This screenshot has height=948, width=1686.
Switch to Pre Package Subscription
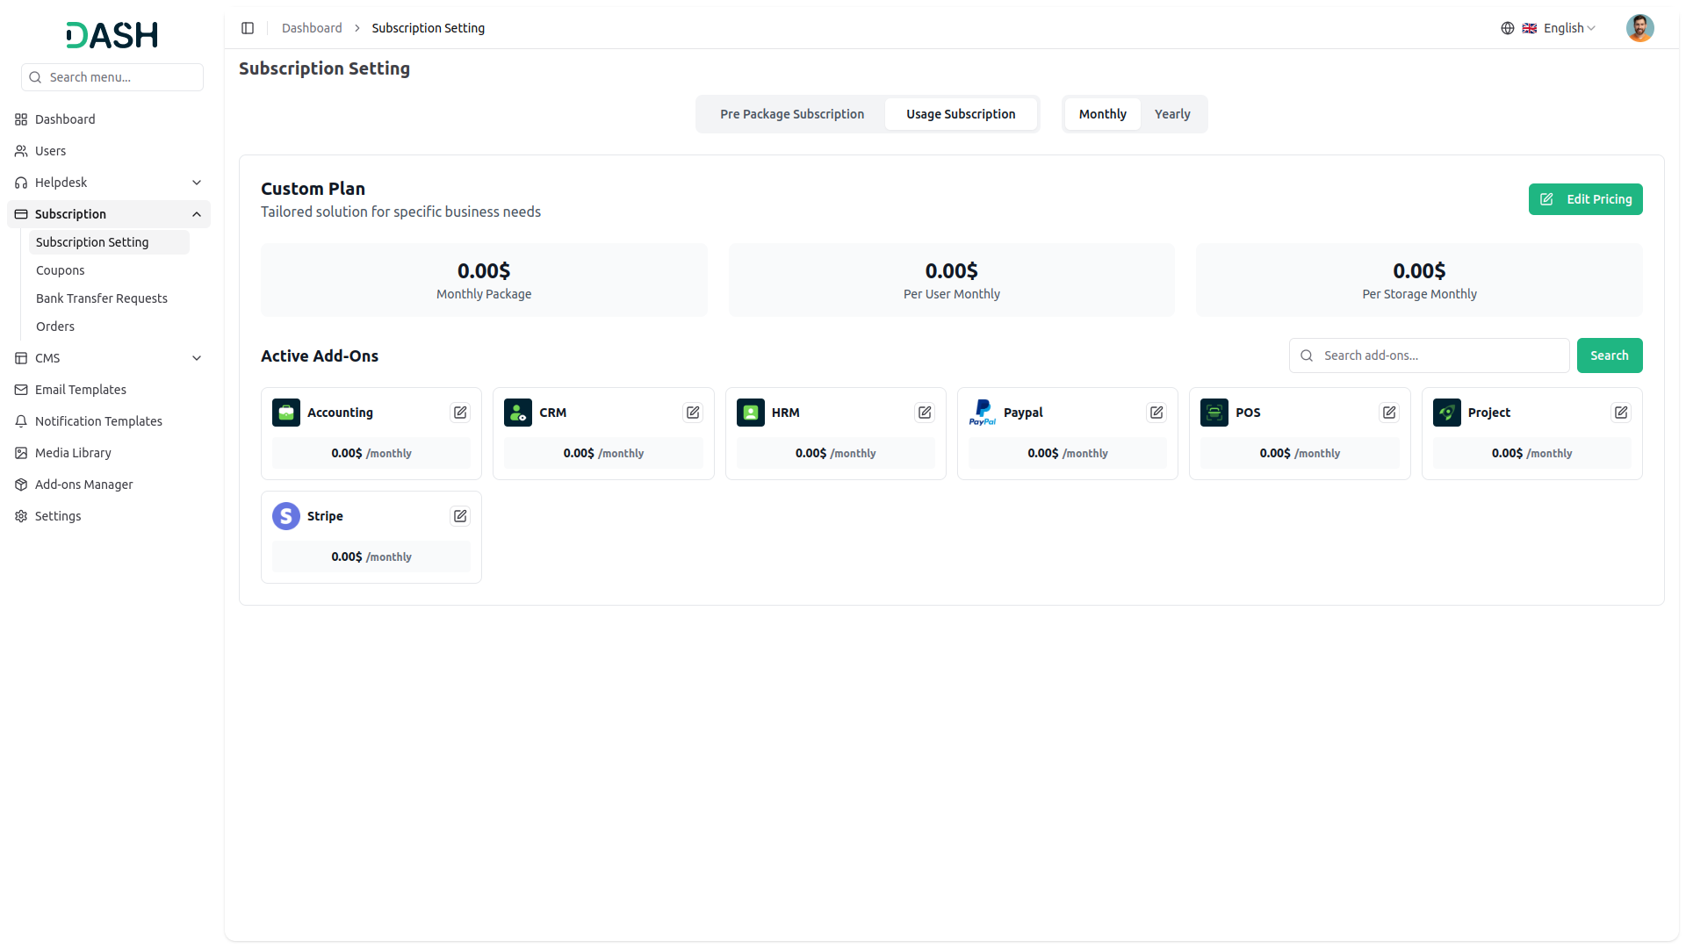[x=792, y=114]
